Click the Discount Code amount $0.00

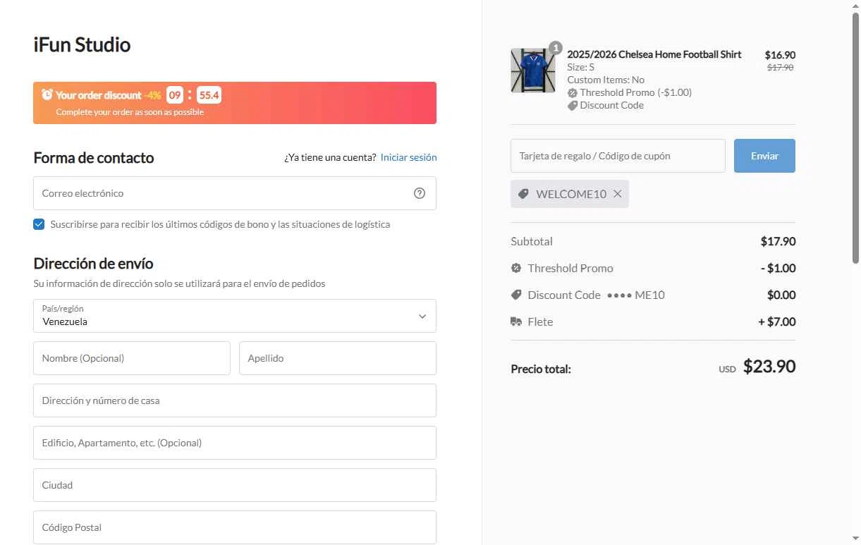[781, 295]
